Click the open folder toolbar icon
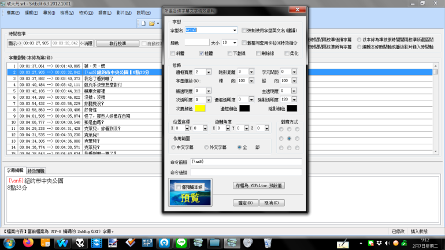Screen dimensions: 445x250 point(152,23)
